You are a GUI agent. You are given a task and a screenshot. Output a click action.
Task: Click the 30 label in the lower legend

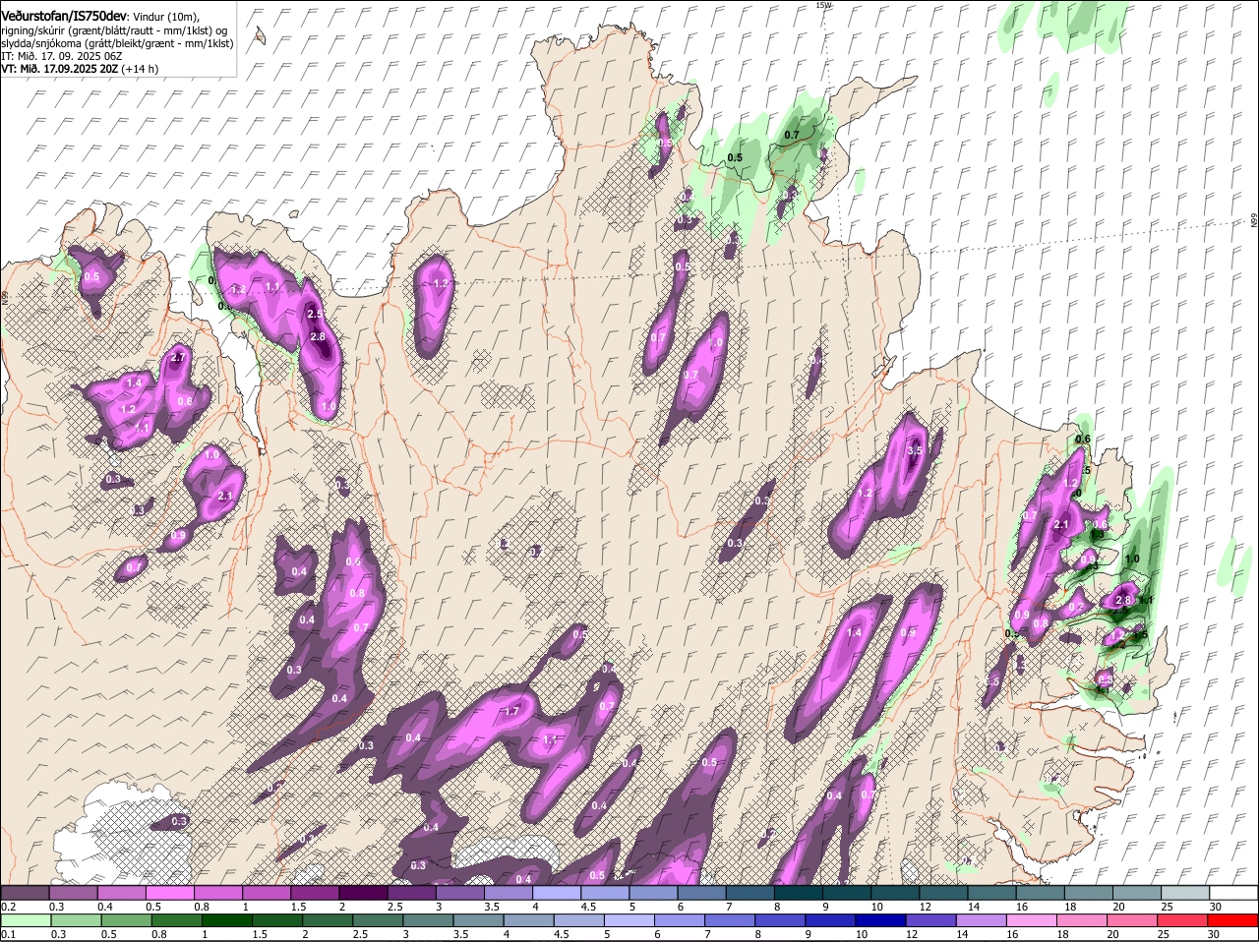click(1213, 934)
